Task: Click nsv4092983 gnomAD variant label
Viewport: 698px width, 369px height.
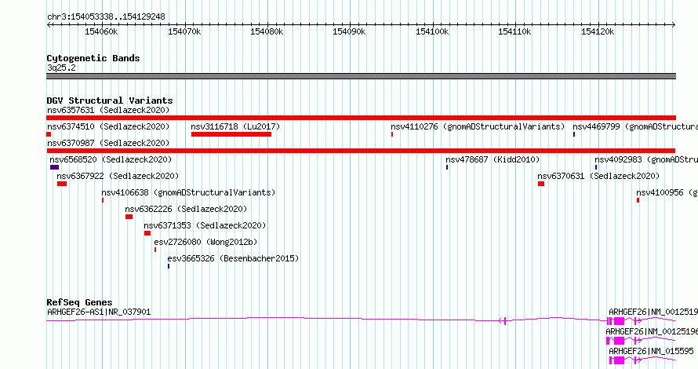Action: click(646, 159)
